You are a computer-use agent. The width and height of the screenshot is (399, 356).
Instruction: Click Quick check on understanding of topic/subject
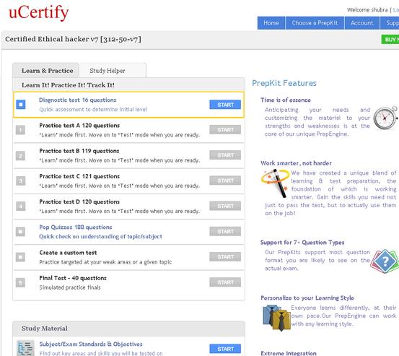point(100,237)
